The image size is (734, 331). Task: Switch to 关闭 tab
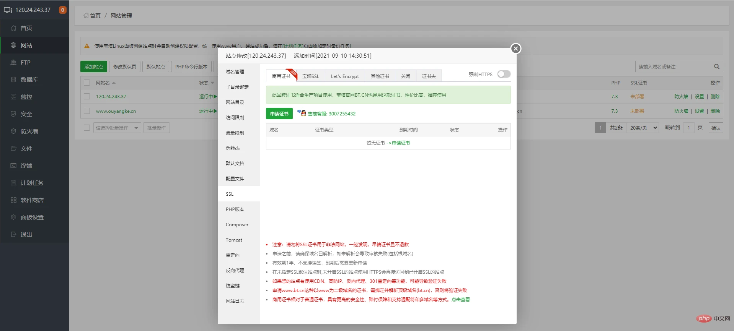click(x=406, y=76)
